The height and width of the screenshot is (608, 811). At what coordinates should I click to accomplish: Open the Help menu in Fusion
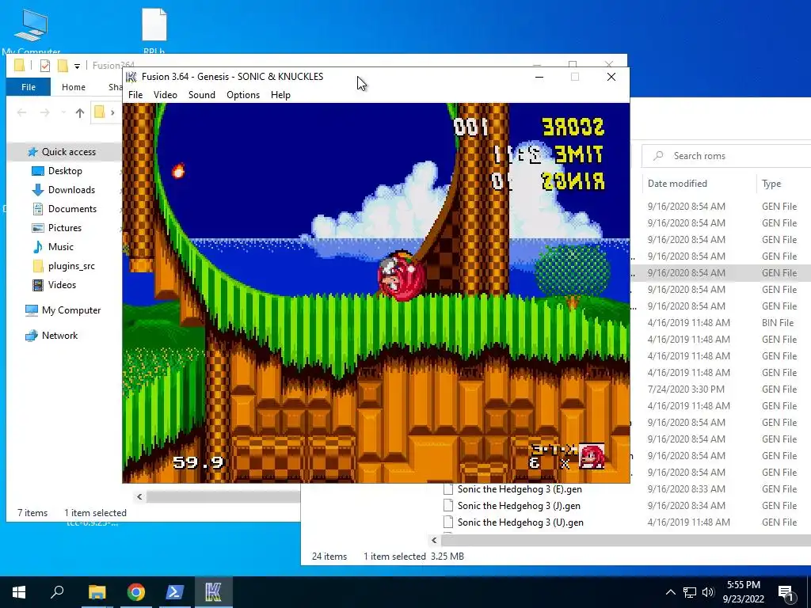click(x=280, y=95)
